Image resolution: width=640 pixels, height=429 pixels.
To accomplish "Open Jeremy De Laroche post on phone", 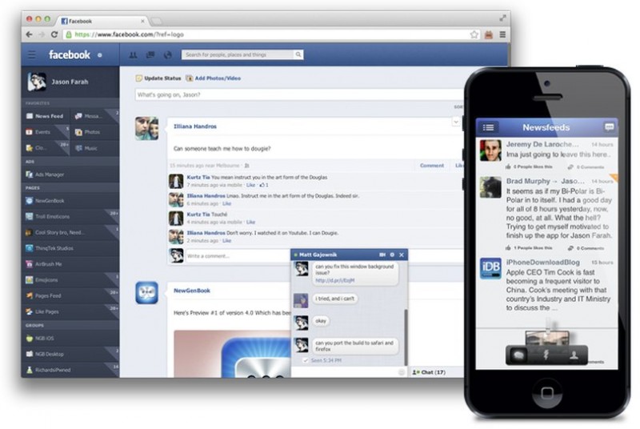I will tap(546, 155).
